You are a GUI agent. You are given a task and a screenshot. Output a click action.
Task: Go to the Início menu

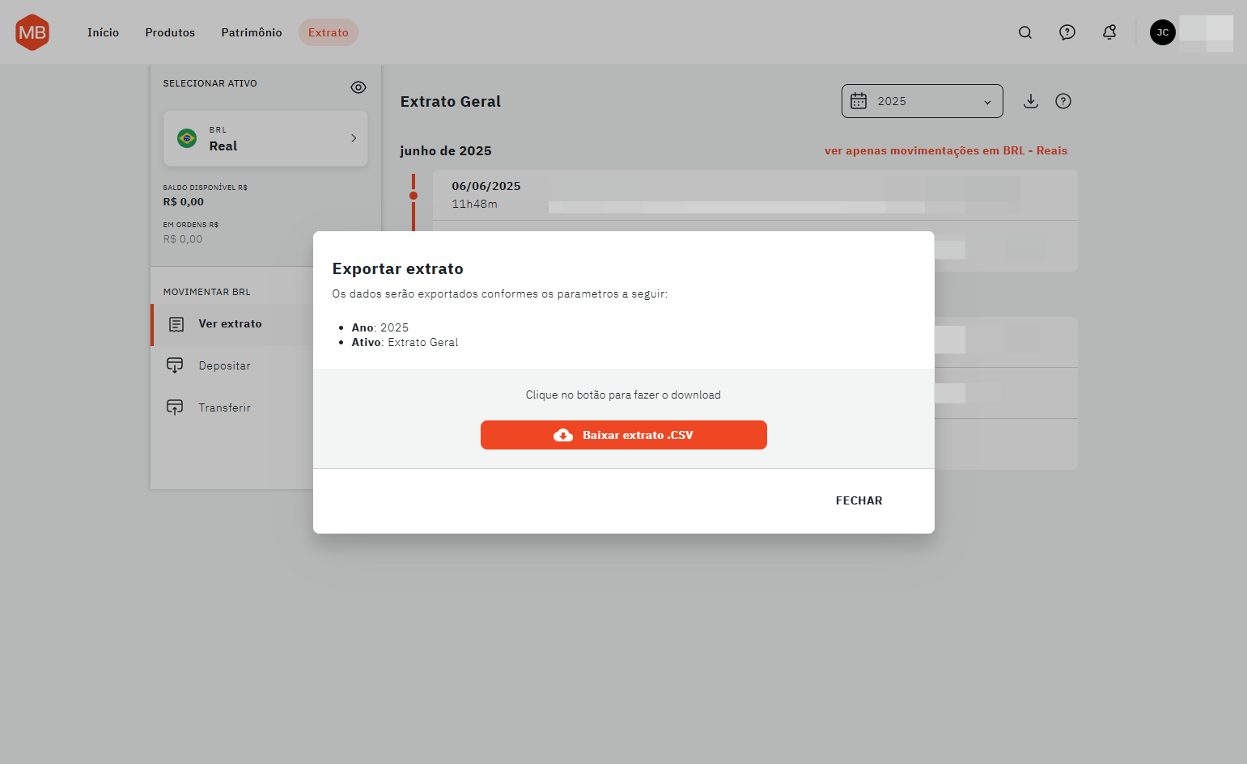[103, 32]
